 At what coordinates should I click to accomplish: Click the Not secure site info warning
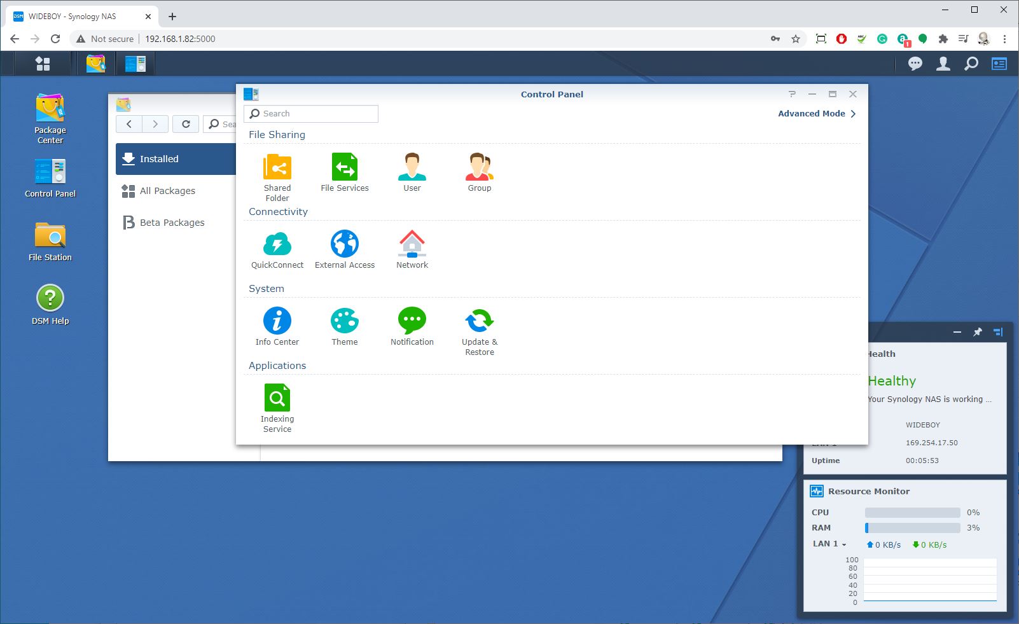click(105, 39)
